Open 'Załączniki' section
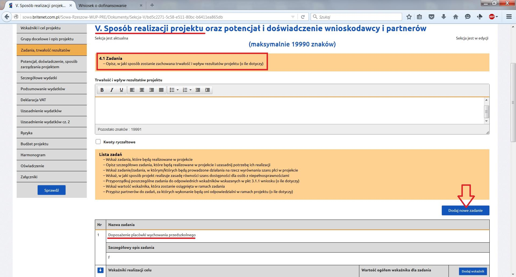 52,177
